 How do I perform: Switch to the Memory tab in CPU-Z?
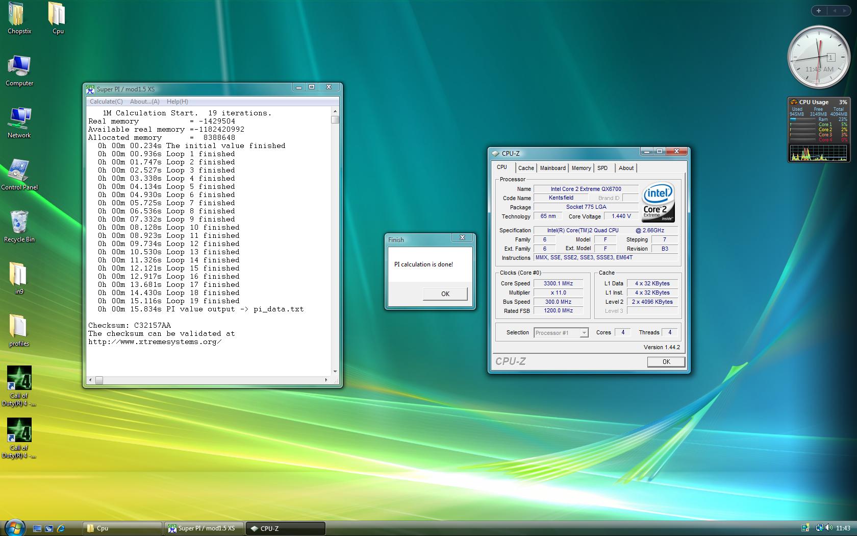(x=581, y=168)
